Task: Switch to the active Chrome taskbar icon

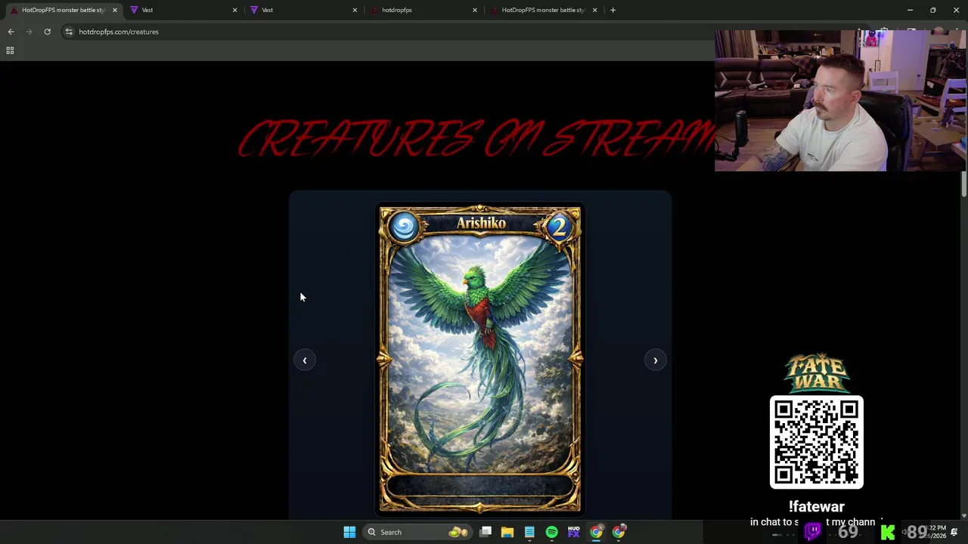Action: [x=596, y=532]
